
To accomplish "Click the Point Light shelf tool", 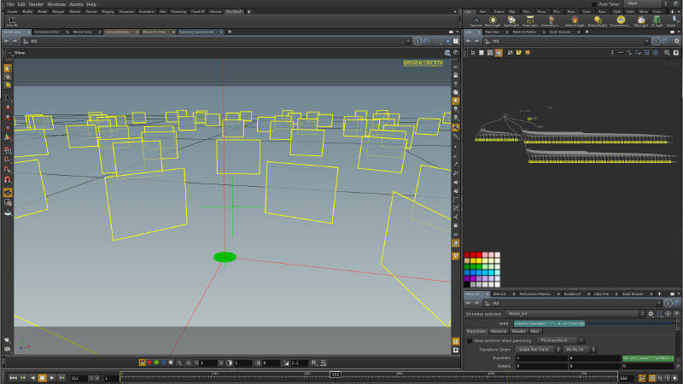I will coord(493,21).
